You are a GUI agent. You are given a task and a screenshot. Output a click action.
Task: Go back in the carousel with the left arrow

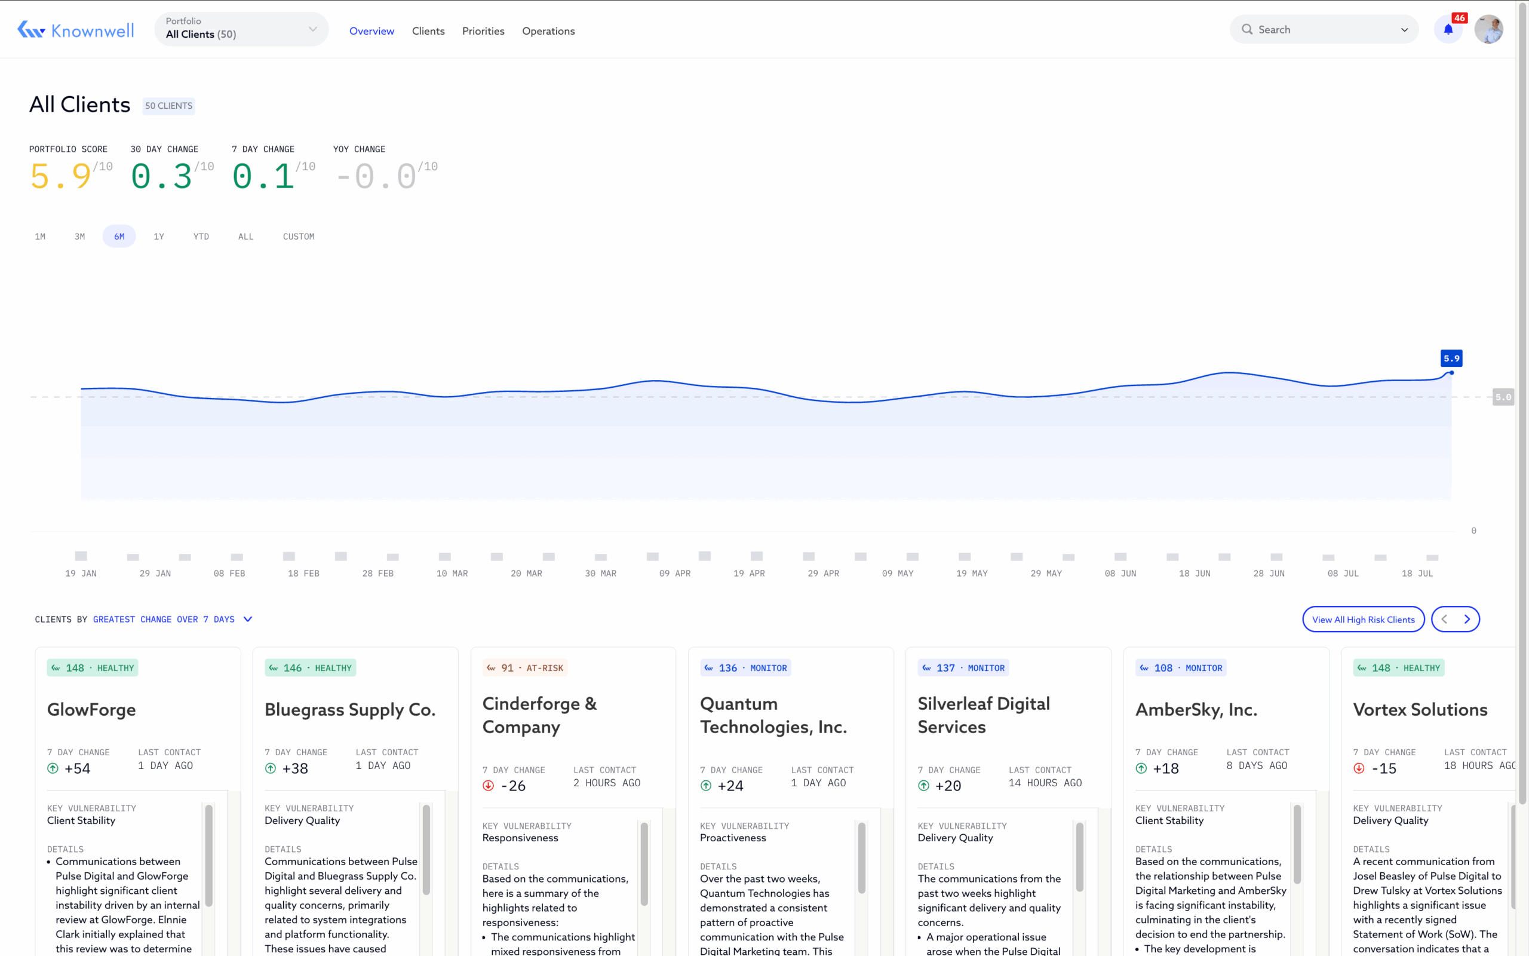1444,619
